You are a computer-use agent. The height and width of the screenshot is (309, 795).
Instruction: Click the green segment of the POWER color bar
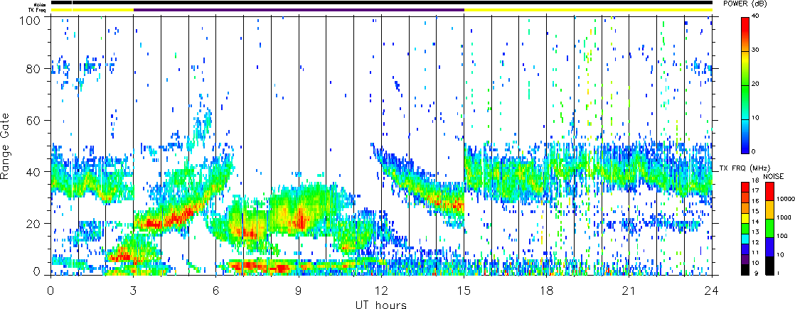pos(745,102)
